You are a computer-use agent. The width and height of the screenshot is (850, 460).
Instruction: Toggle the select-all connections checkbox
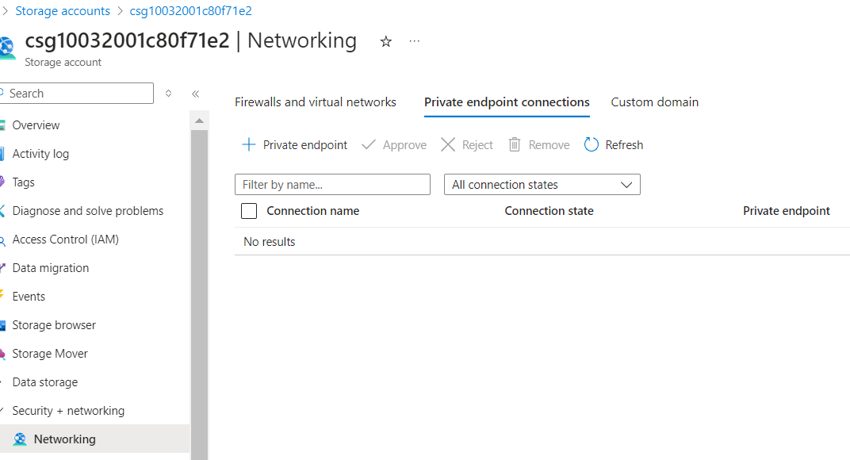pos(249,211)
